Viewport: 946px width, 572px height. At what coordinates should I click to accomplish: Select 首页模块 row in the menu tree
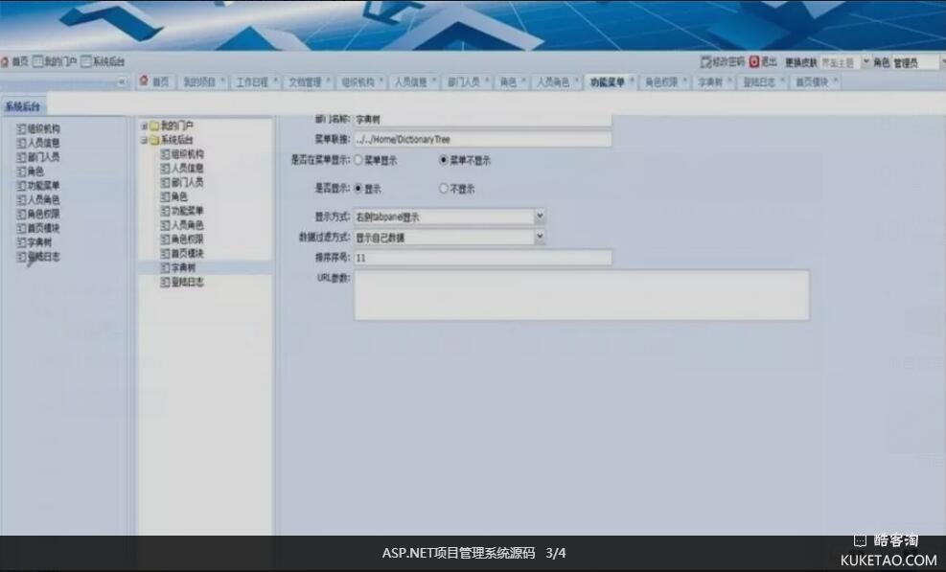[205, 253]
